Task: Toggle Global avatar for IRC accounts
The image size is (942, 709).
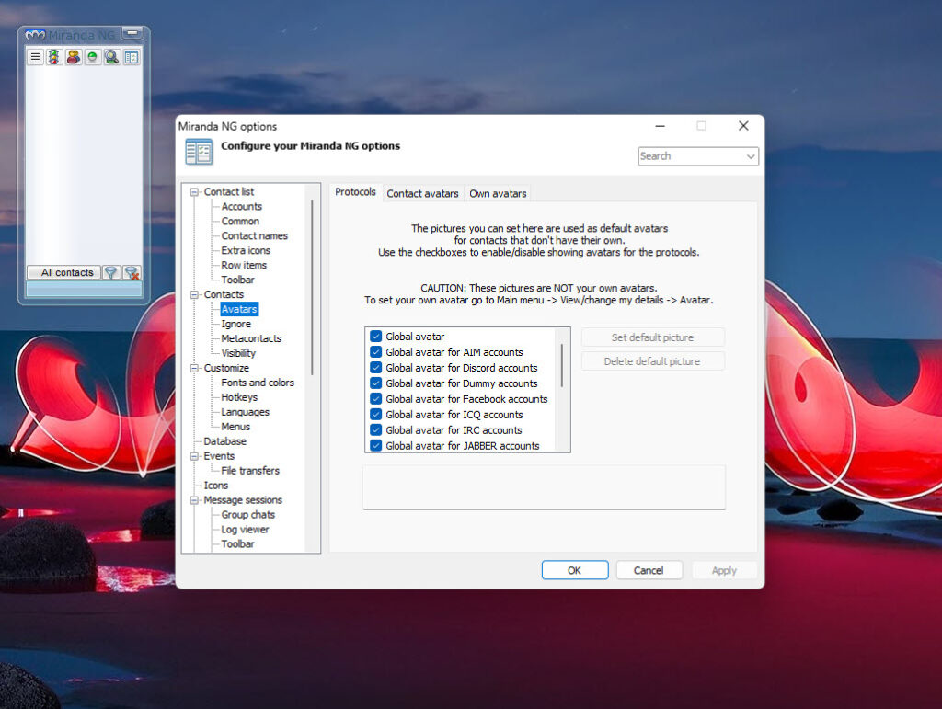Action: click(x=376, y=429)
